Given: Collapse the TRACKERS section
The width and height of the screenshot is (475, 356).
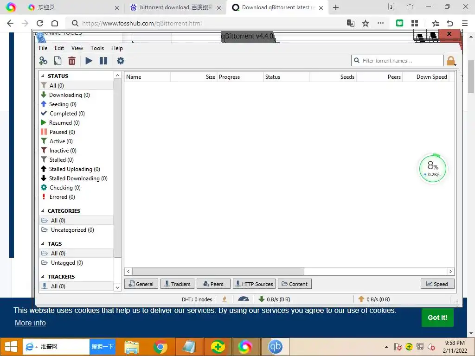Looking at the screenshot, I should click(43, 277).
